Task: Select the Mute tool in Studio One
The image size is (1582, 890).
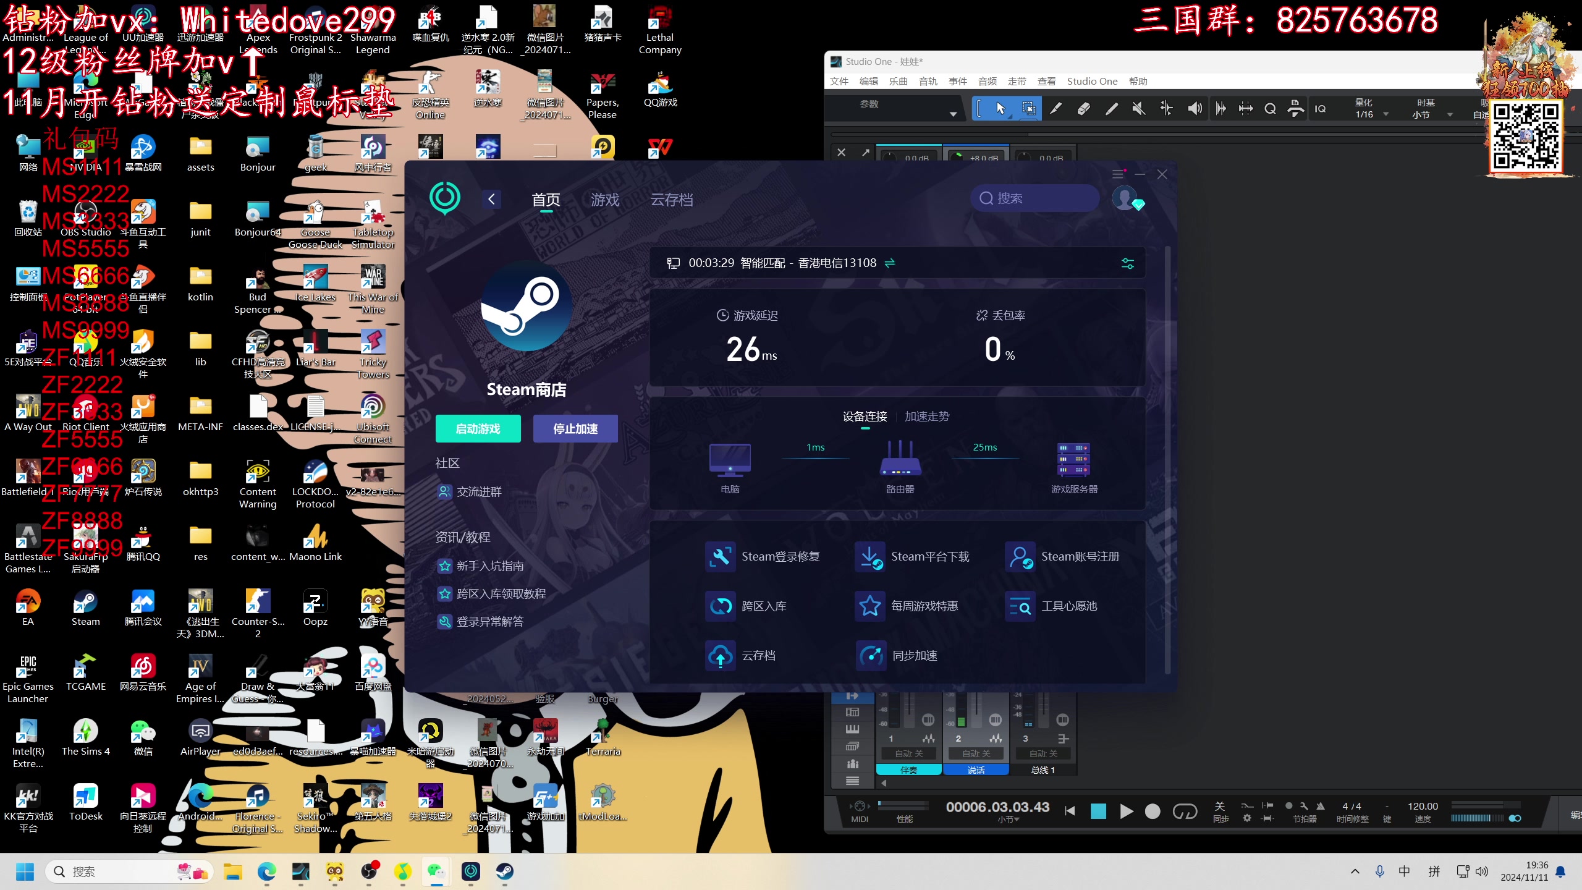Action: [1138, 109]
